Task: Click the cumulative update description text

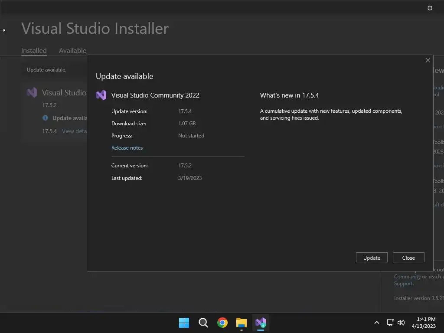Action: coord(331,114)
